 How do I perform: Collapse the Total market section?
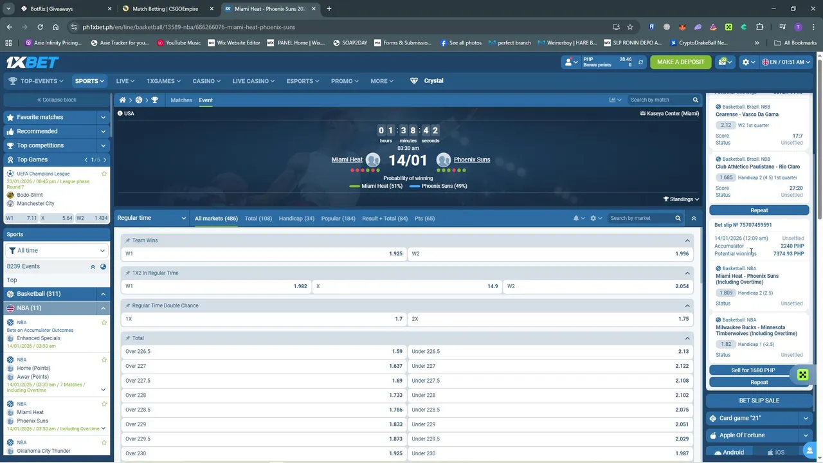coord(687,338)
